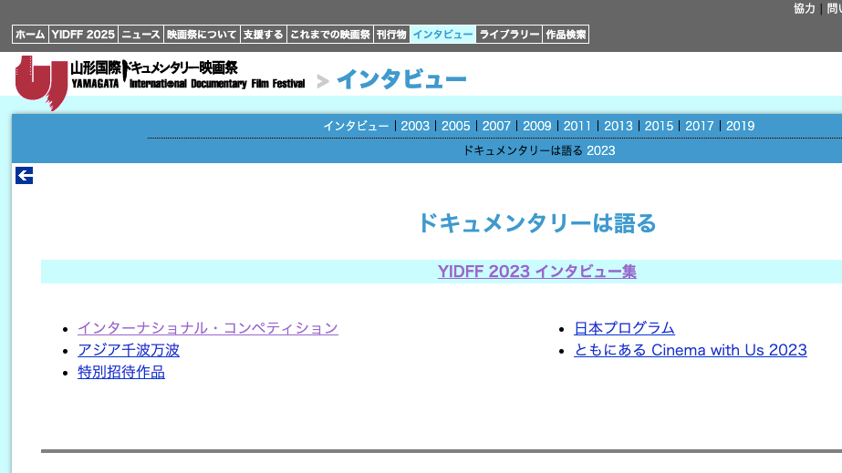Open the 日本プログラム link
Screen dimensions: 842x473
click(624, 328)
